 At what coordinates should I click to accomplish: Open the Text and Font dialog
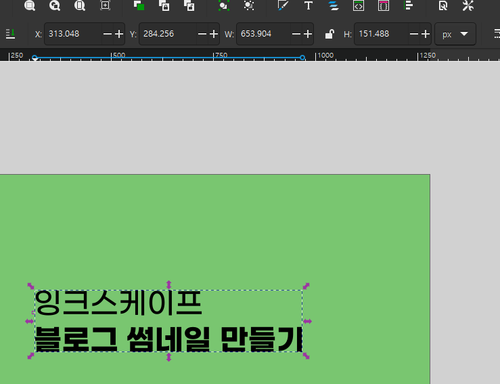pos(308,5)
